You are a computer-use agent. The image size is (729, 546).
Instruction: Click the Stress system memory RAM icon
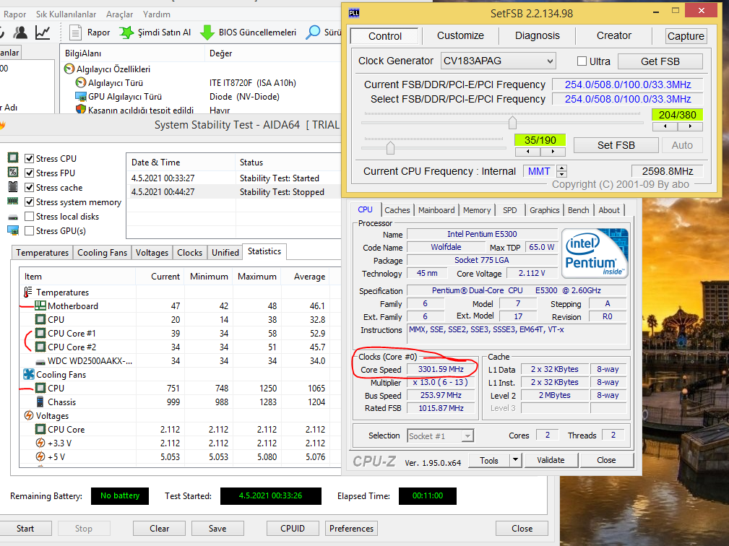(13, 201)
